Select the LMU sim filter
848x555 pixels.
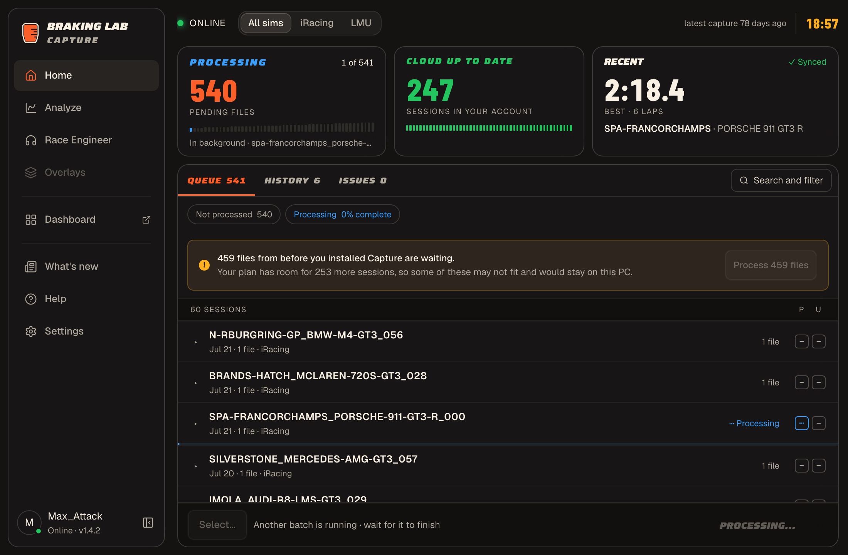pyautogui.click(x=361, y=23)
